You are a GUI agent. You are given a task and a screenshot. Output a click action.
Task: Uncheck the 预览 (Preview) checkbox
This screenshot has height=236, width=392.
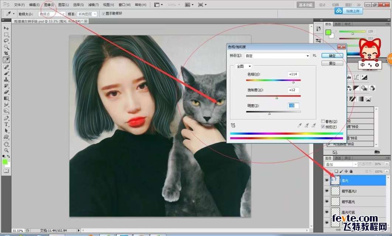(x=323, y=127)
